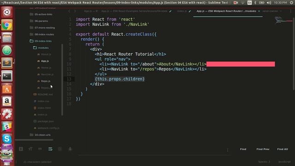This screenshot has width=295, height=166.
Task: Expand the 10-clean-urls folder
Action: (40, 135)
